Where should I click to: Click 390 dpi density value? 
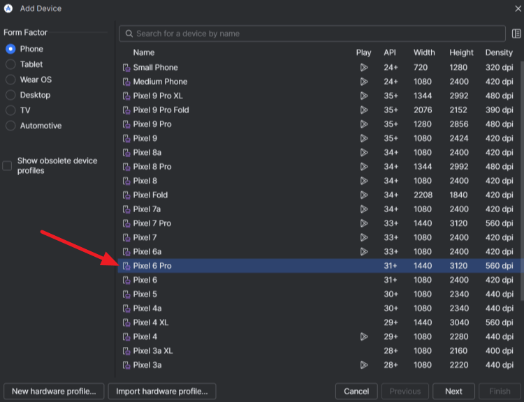500,110
